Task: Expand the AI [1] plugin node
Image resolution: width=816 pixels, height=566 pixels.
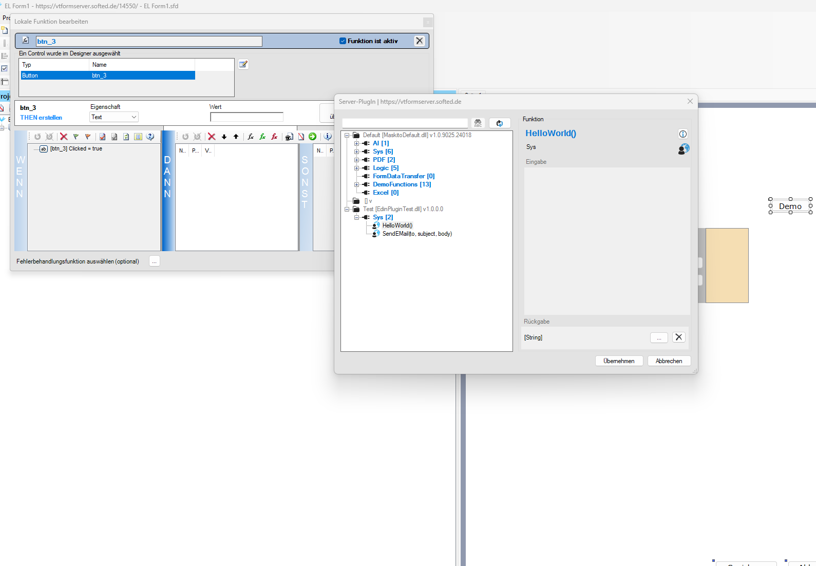Action: [356, 143]
